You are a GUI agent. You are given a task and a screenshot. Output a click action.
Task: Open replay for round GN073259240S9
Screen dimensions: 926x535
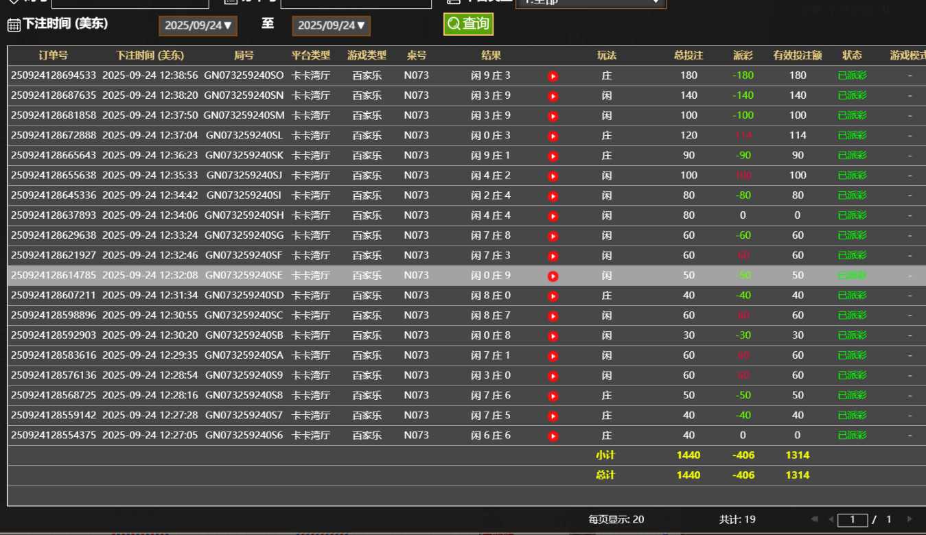[553, 376]
